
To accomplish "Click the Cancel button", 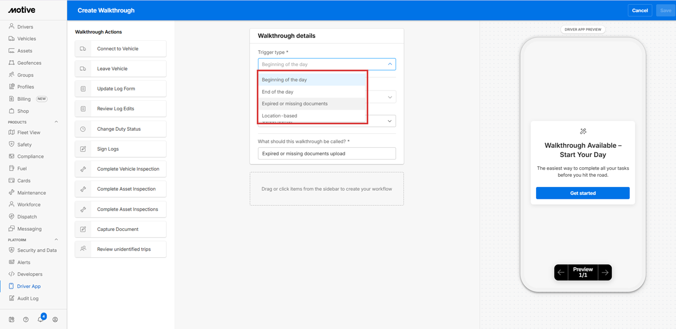I will [640, 10].
